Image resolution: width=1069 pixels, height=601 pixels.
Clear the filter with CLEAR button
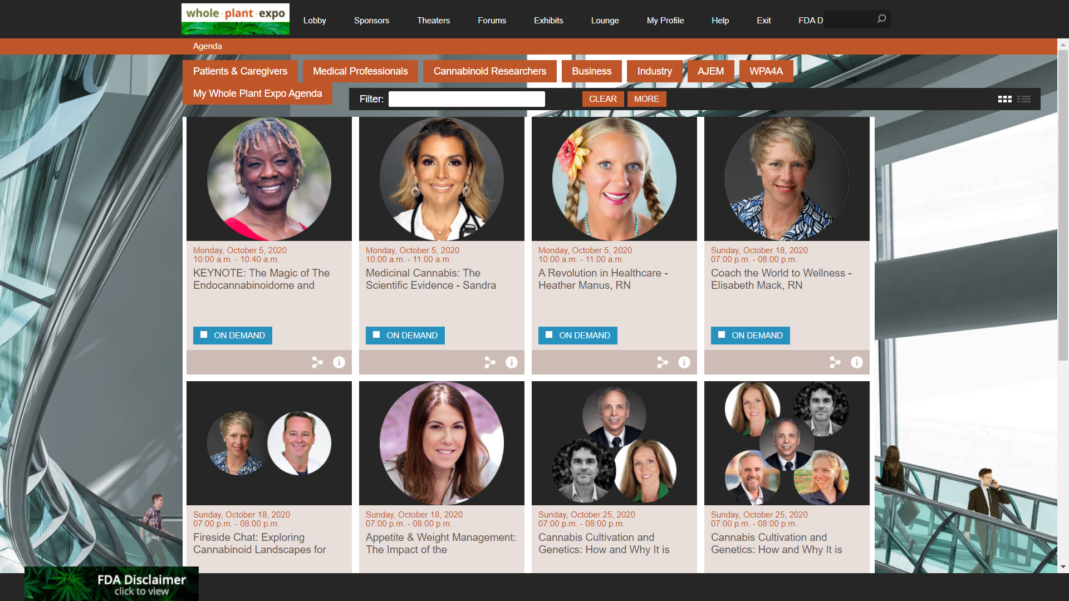click(603, 99)
